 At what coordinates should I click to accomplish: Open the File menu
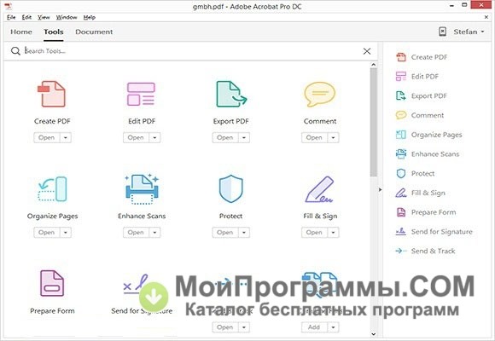coord(11,17)
